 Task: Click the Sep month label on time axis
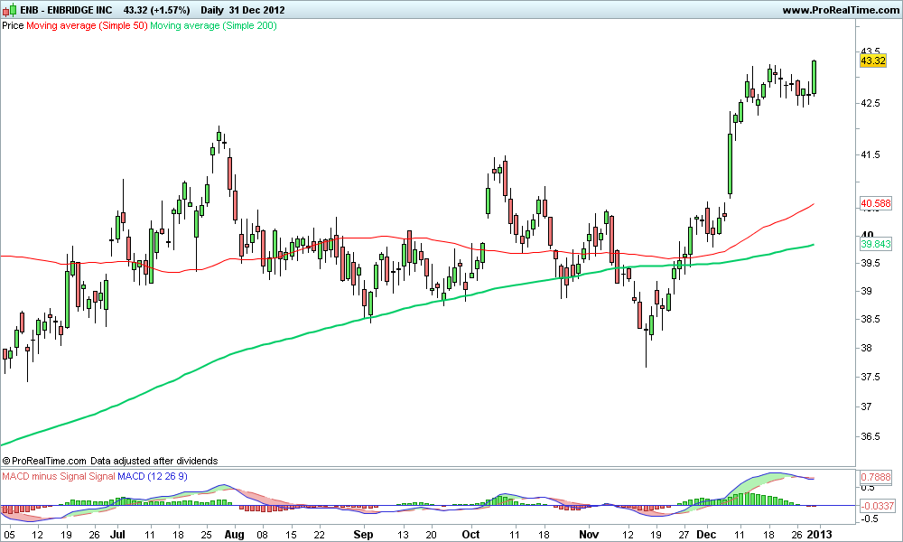[363, 534]
